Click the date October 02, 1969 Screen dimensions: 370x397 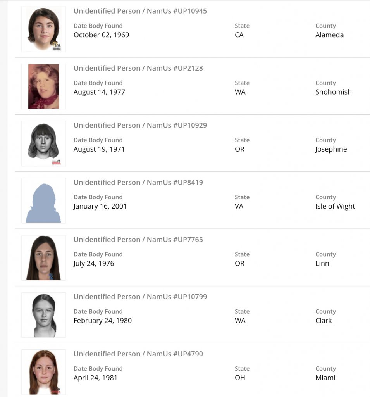click(x=101, y=35)
